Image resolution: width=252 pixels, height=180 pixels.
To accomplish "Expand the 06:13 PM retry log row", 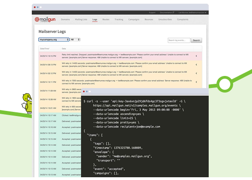I will [196, 65].
